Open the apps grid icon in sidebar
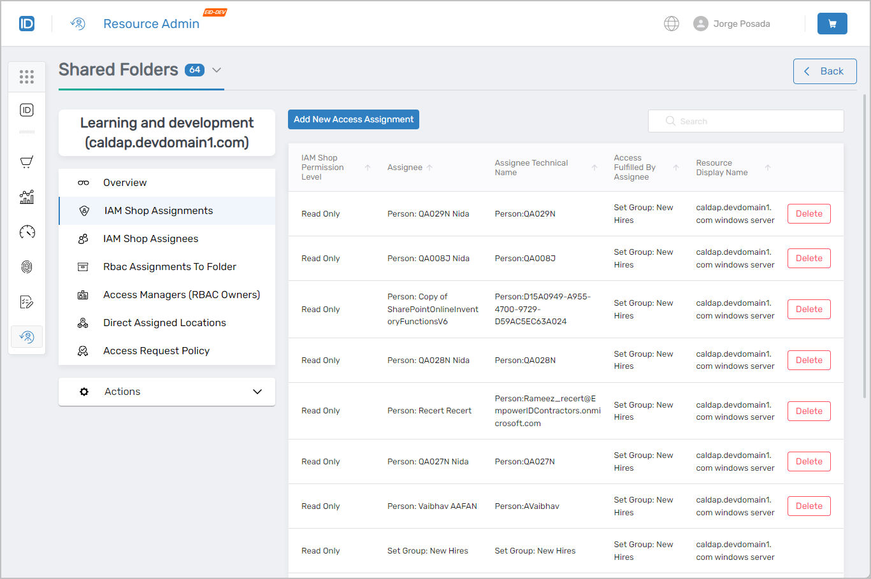The image size is (871, 579). pos(27,76)
